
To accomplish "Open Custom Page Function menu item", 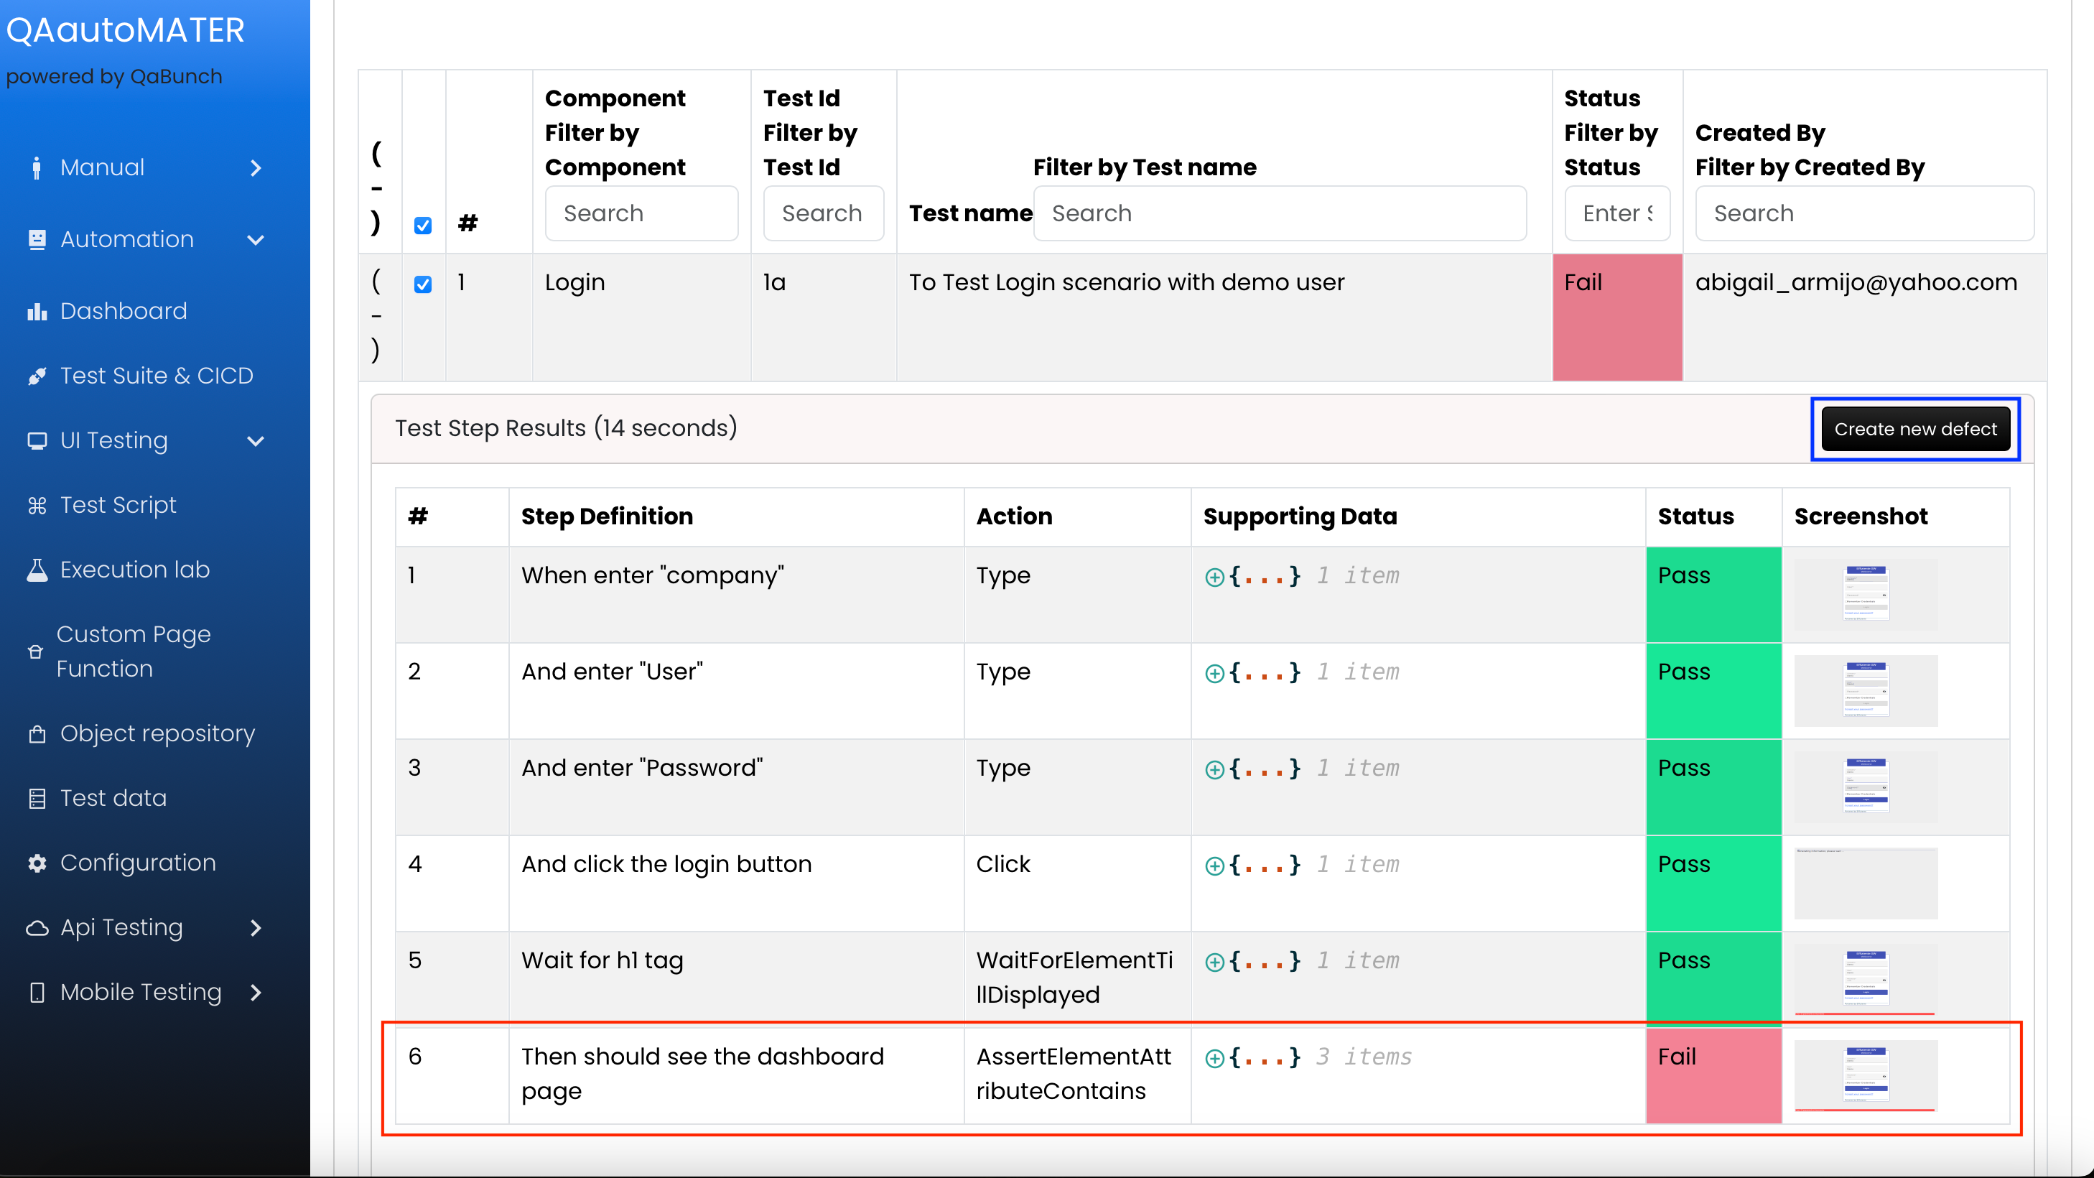I will (x=134, y=651).
